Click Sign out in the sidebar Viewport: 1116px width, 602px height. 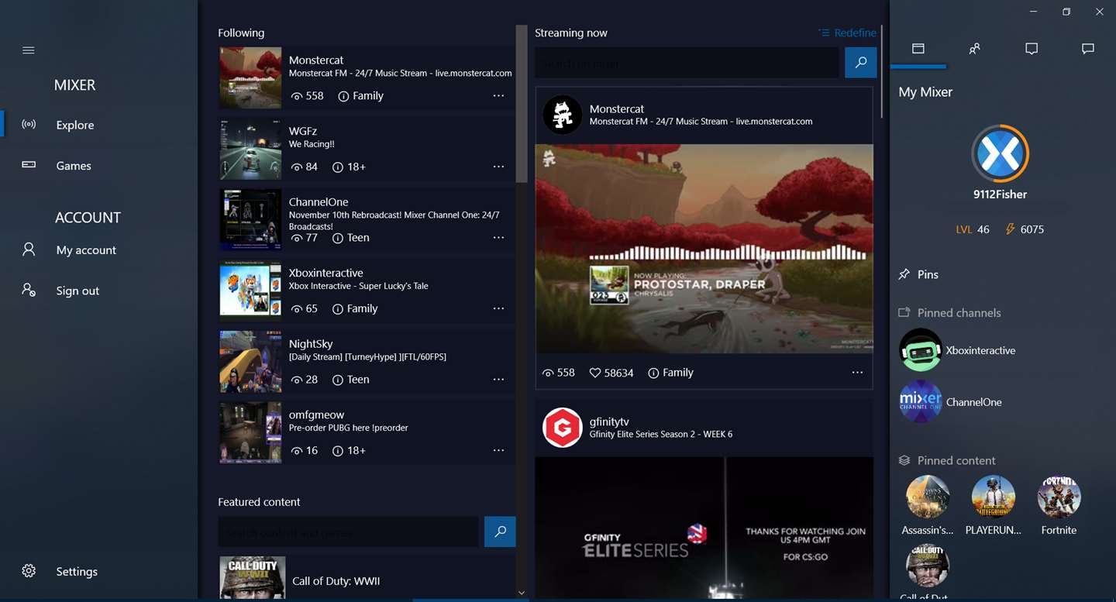pos(77,291)
